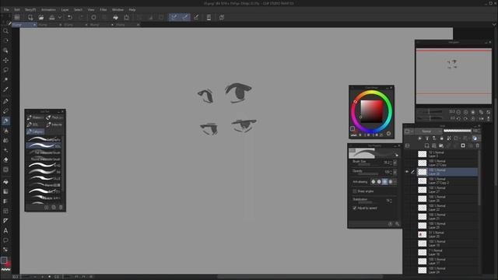Adjust the Brush Size value stepper
498x280 pixels.
(x=391, y=163)
